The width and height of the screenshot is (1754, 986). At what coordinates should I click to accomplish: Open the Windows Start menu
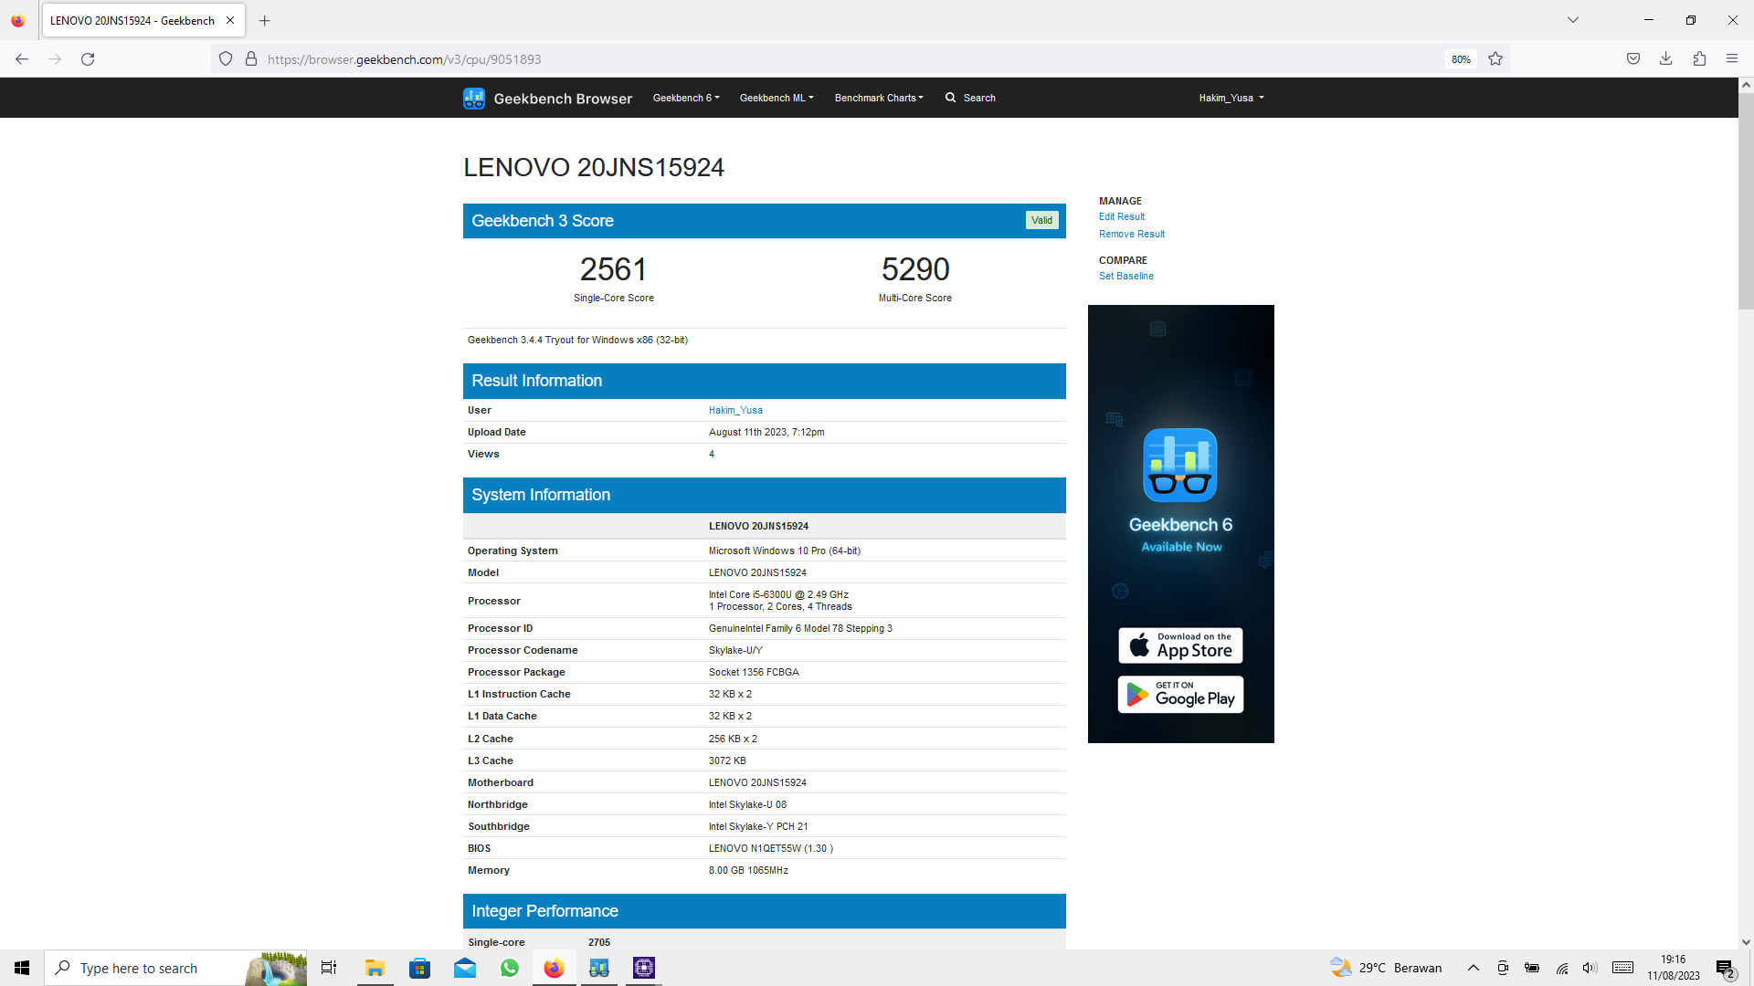22,968
